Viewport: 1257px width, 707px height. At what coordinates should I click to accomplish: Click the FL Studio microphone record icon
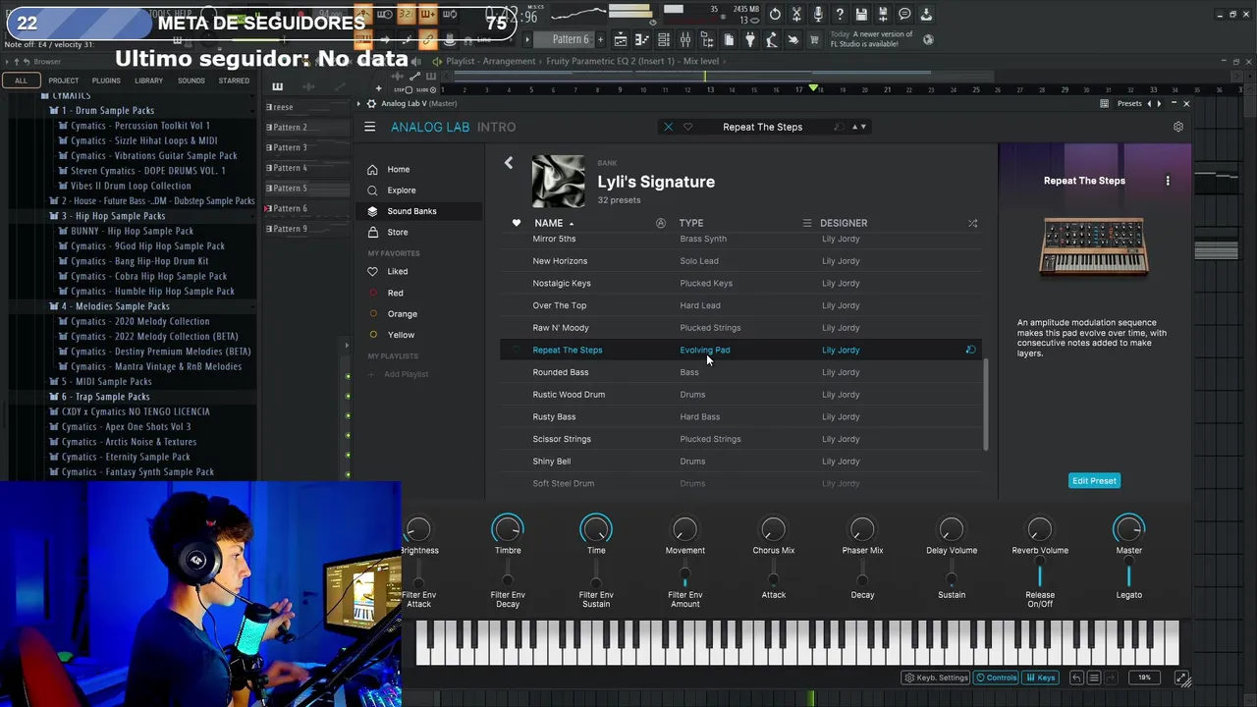818,15
